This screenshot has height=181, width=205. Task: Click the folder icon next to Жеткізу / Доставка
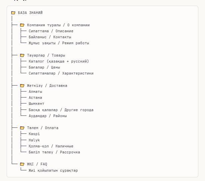[22, 86]
